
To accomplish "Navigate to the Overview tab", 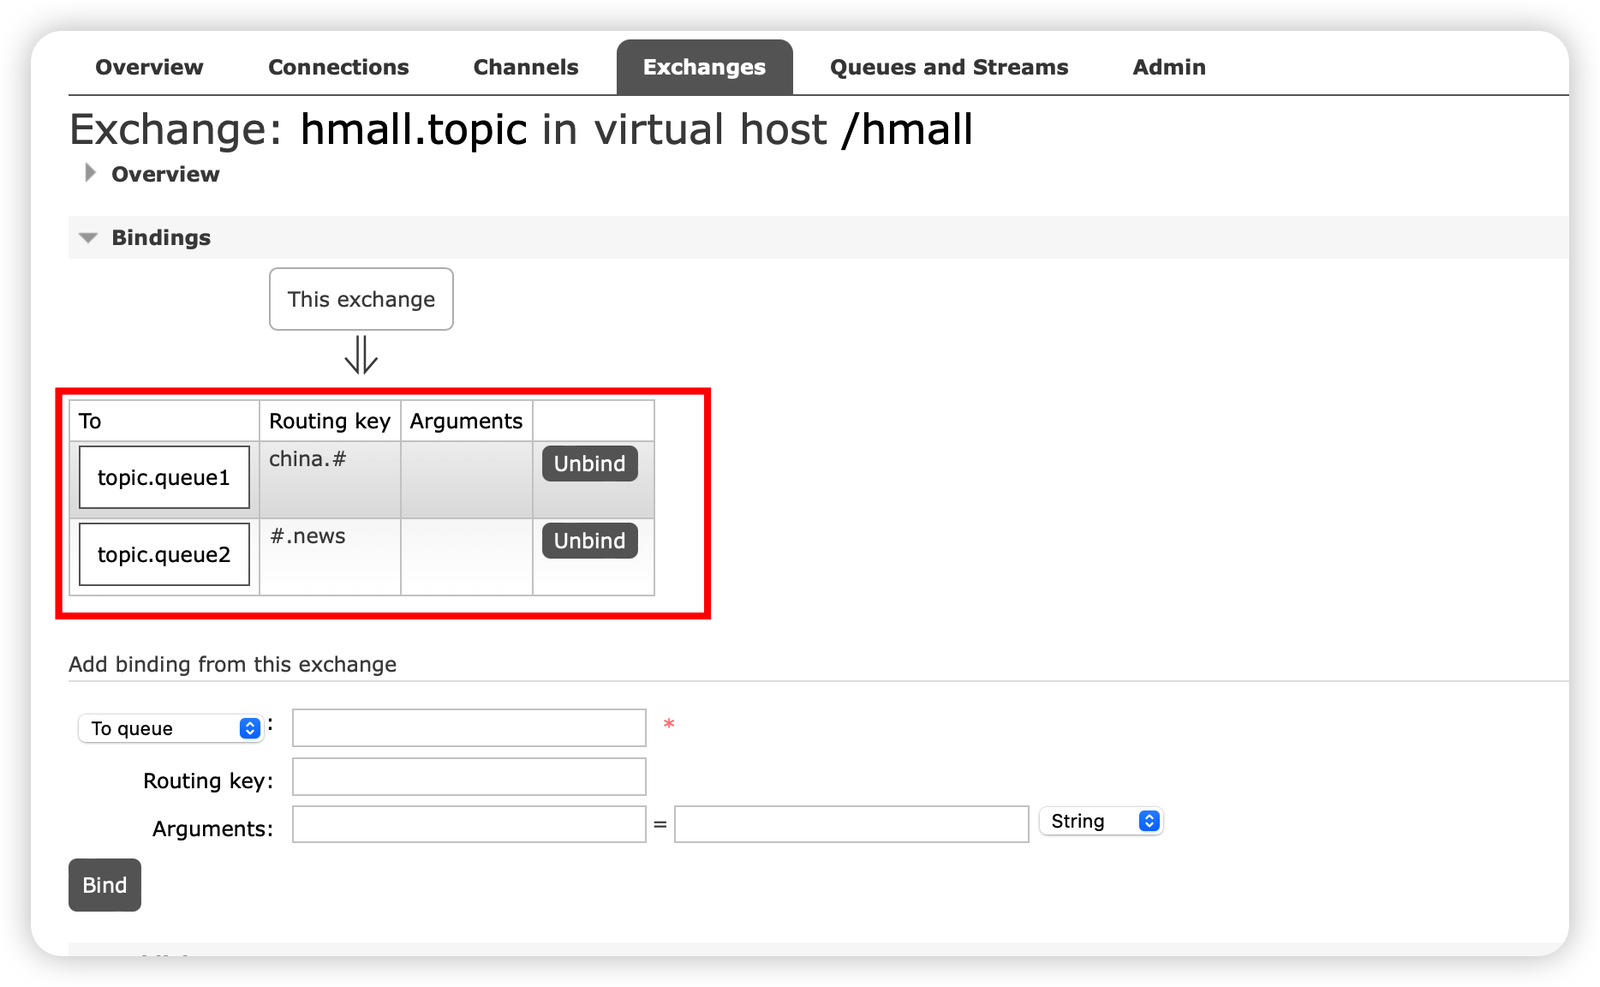I will pyautogui.click(x=149, y=66).
